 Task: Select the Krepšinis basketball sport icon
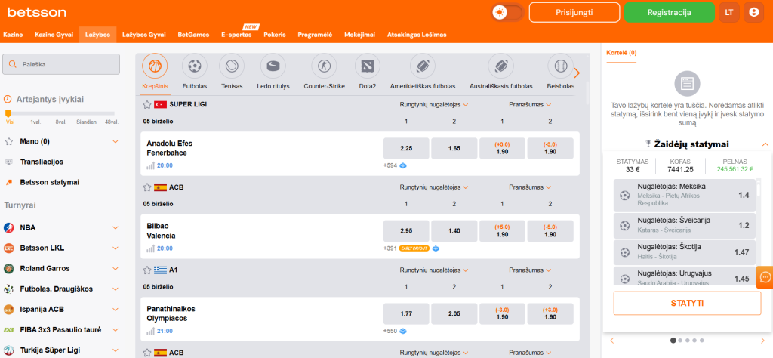pos(155,66)
